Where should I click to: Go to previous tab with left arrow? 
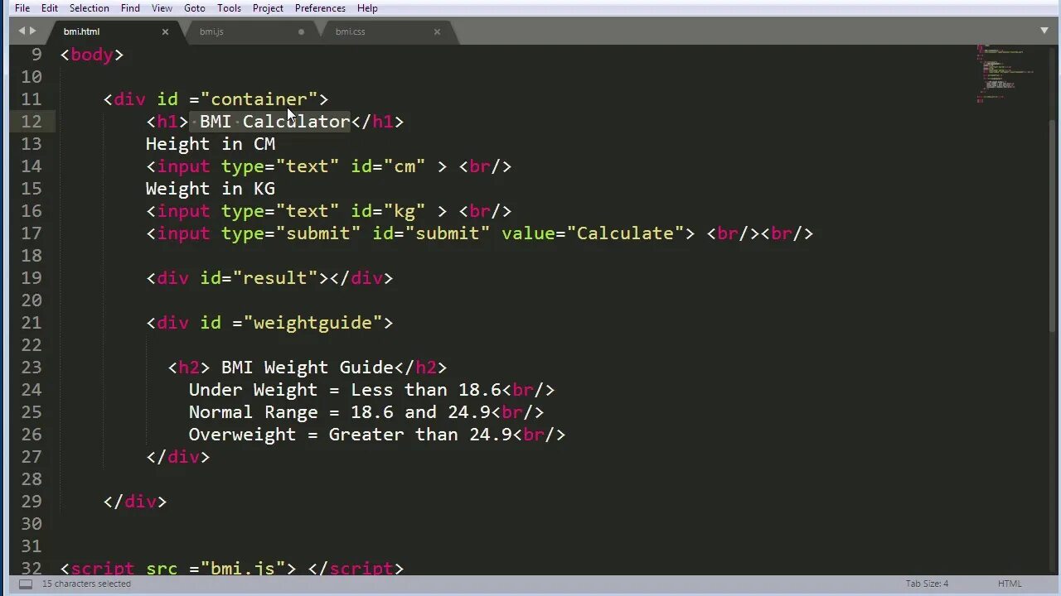(x=22, y=31)
